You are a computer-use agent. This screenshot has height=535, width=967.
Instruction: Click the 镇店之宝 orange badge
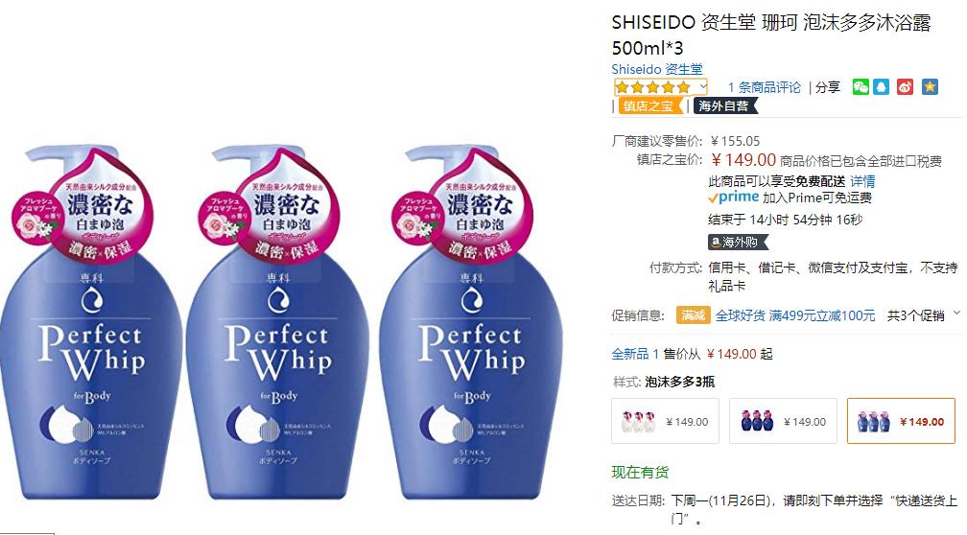coord(649,106)
